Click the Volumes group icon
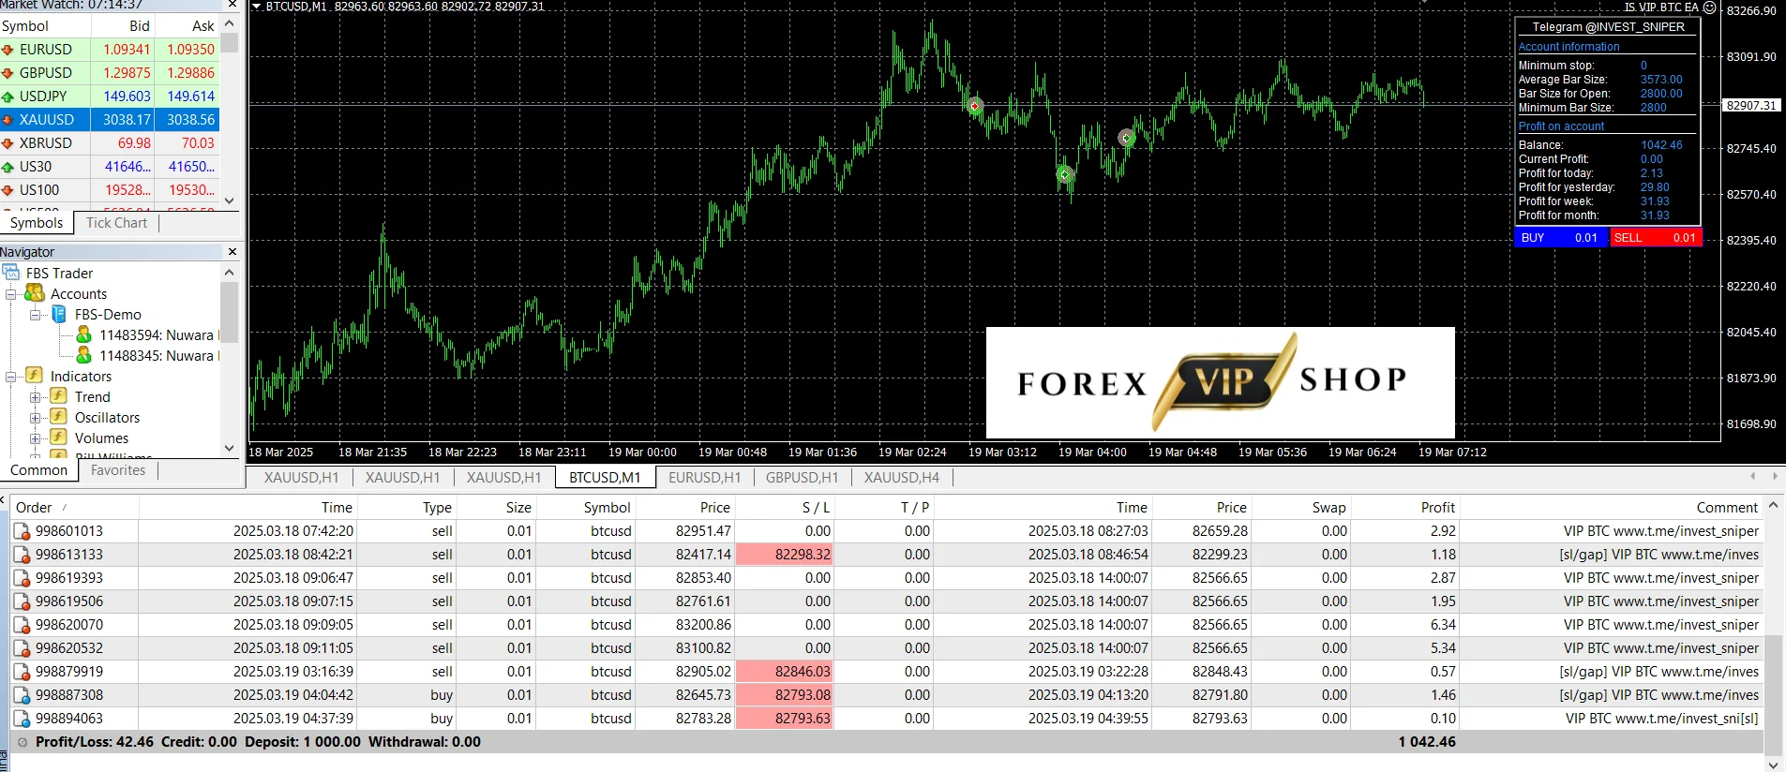 click(x=58, y=438)
